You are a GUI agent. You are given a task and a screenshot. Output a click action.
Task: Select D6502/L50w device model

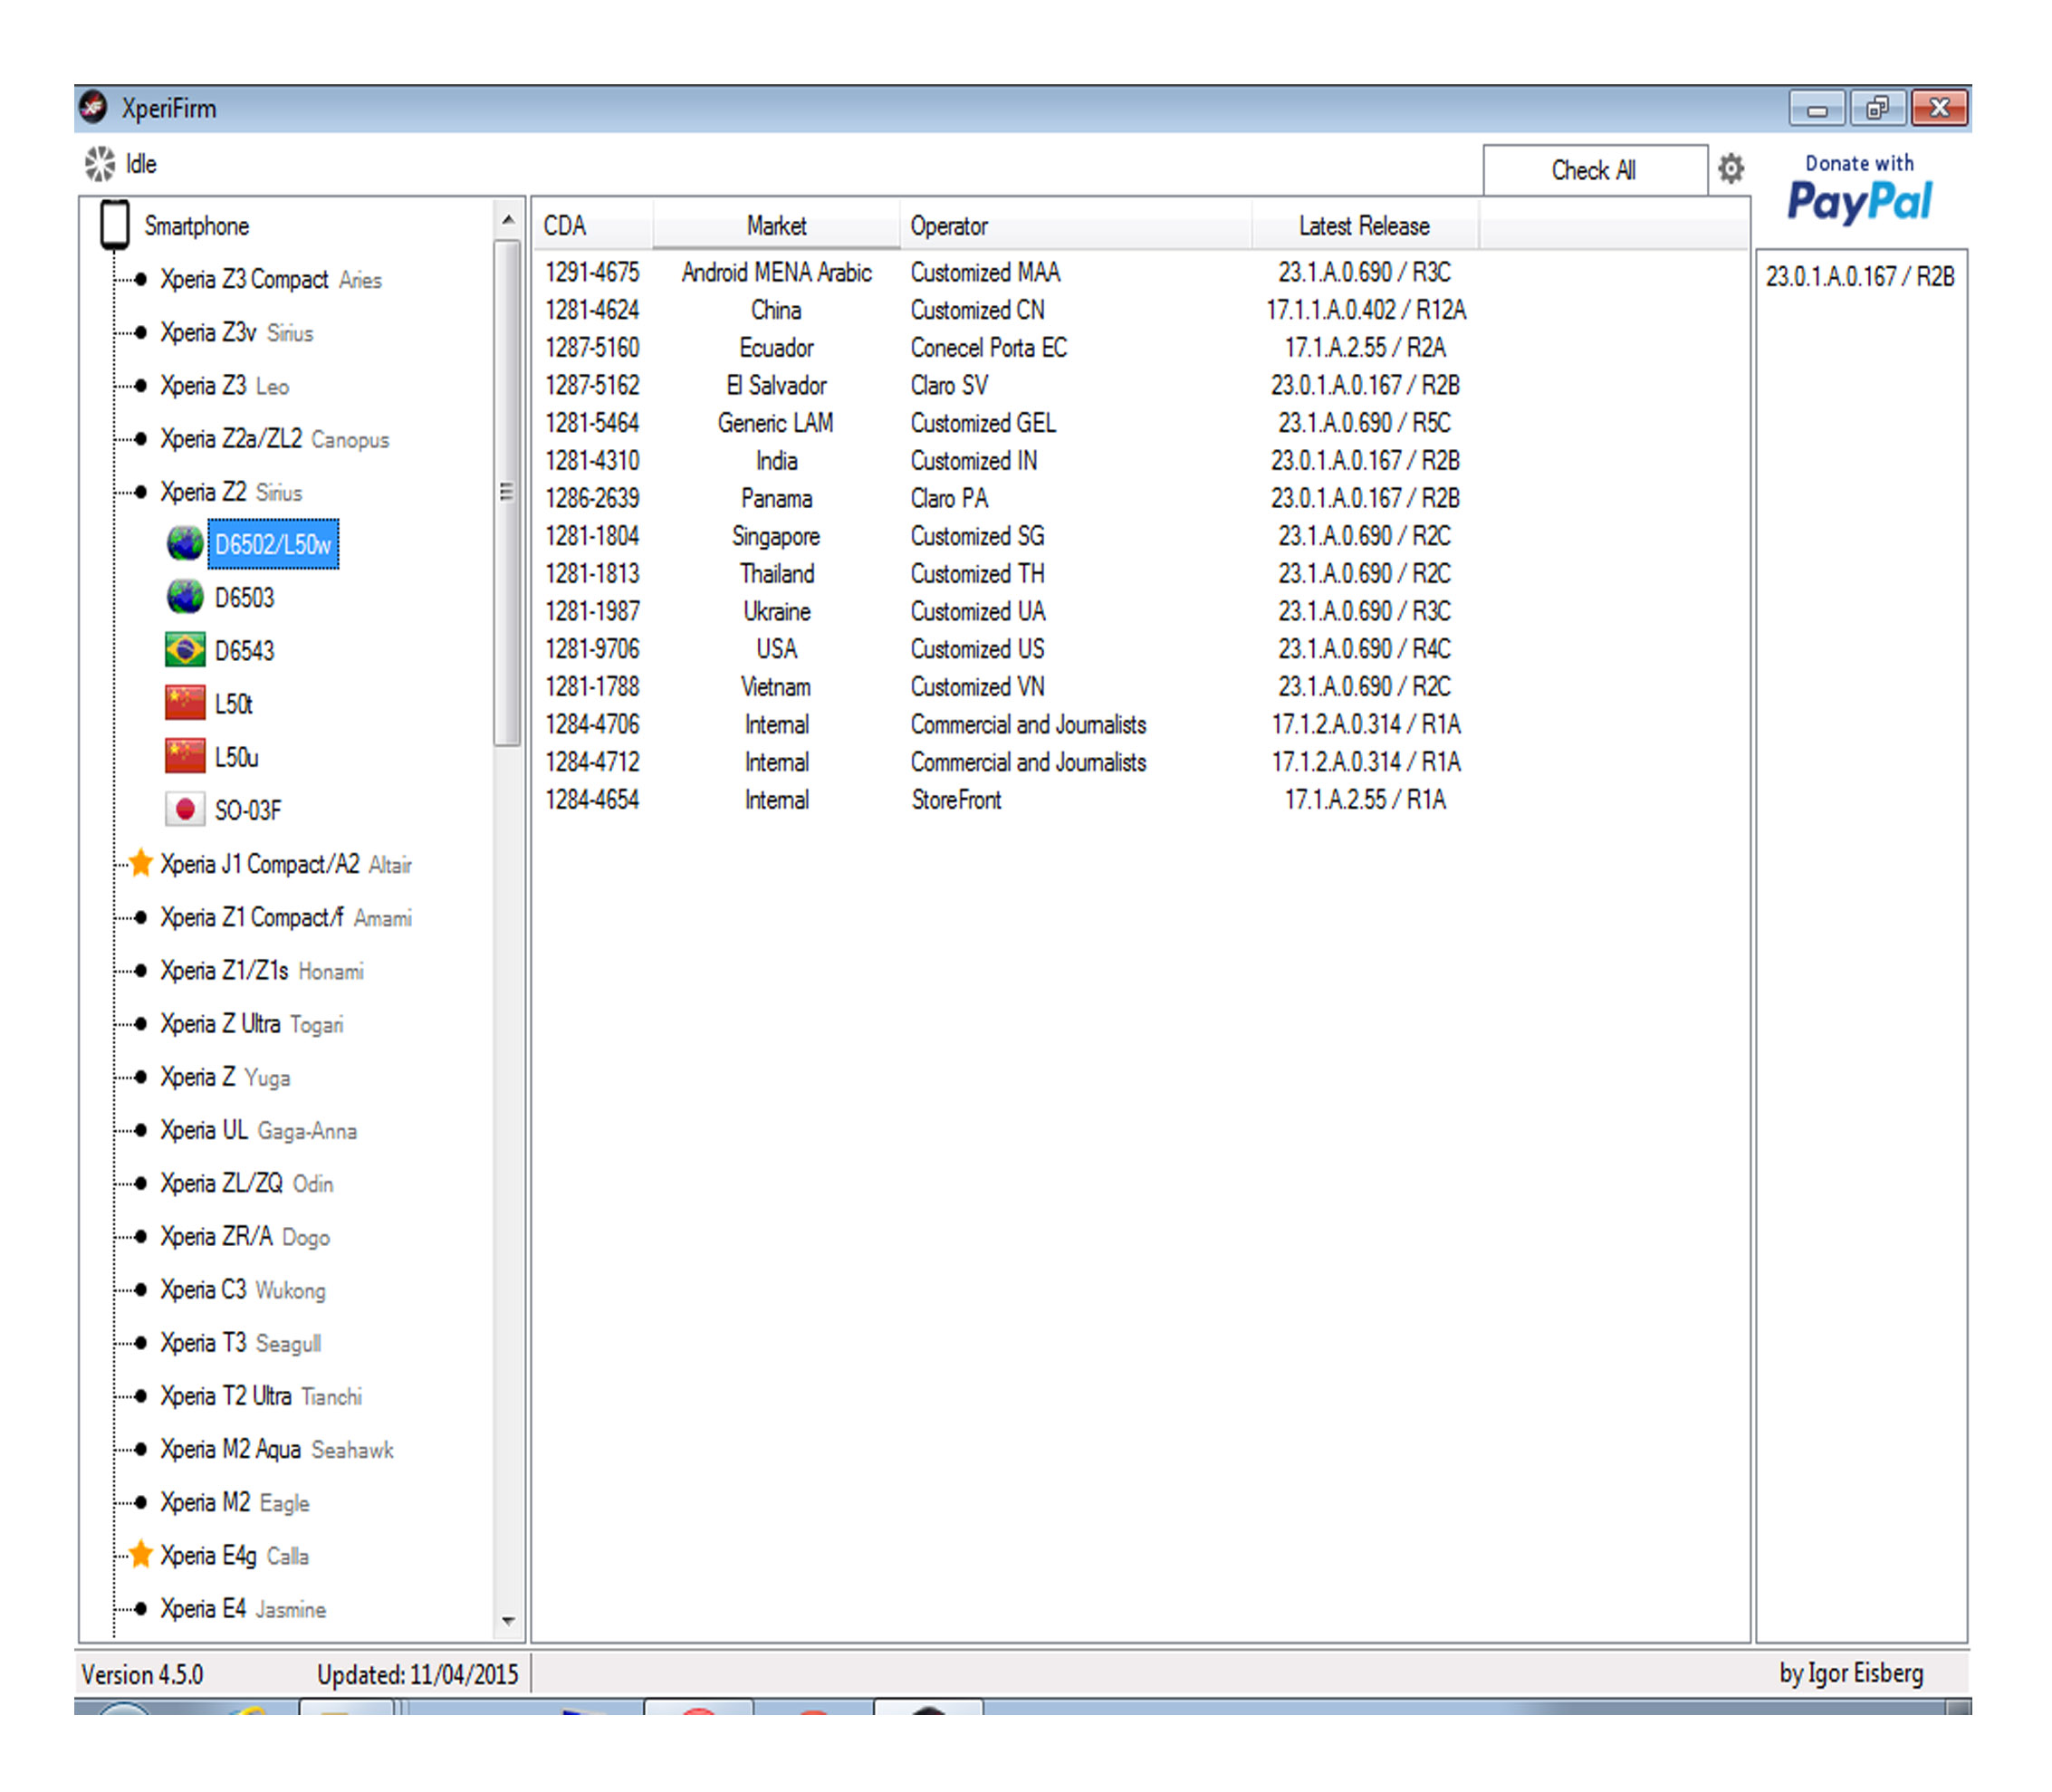tap(273, 545)
